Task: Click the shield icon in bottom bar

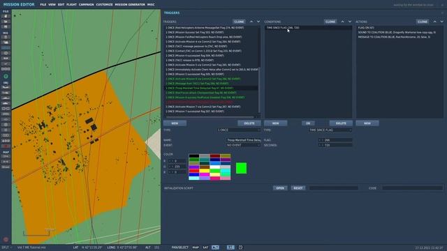Action: point(240,248)
